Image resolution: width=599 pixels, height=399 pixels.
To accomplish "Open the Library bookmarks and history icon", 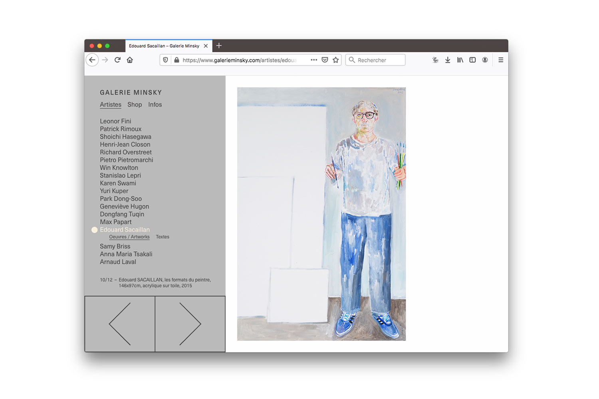I will (460, 60).
